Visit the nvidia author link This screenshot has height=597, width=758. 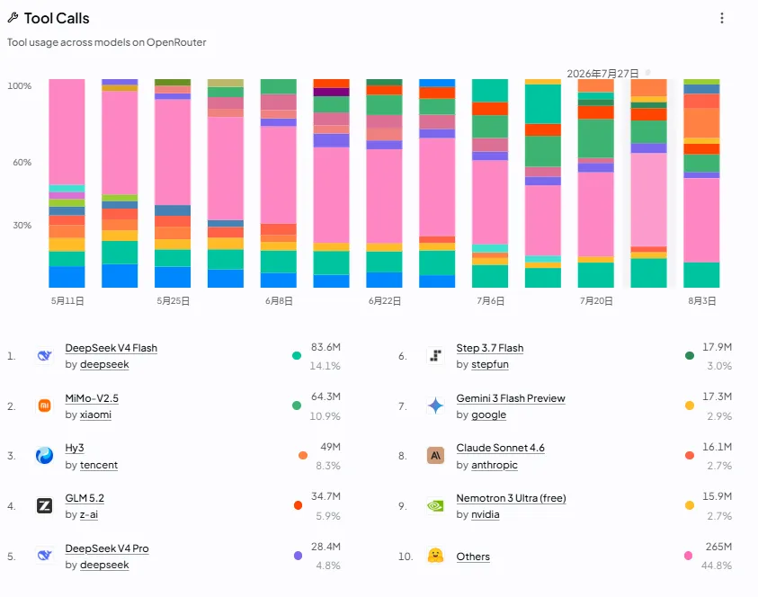486,514
